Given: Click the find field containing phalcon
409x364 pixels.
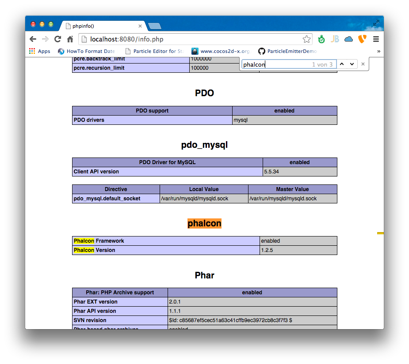Looking at the screenshot, I should [274, 64].
